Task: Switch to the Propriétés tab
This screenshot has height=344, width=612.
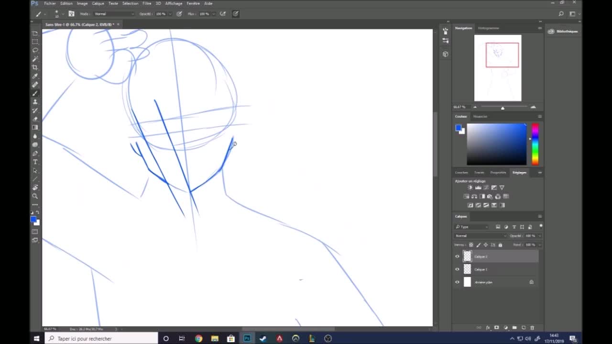Action: [498, 172]
